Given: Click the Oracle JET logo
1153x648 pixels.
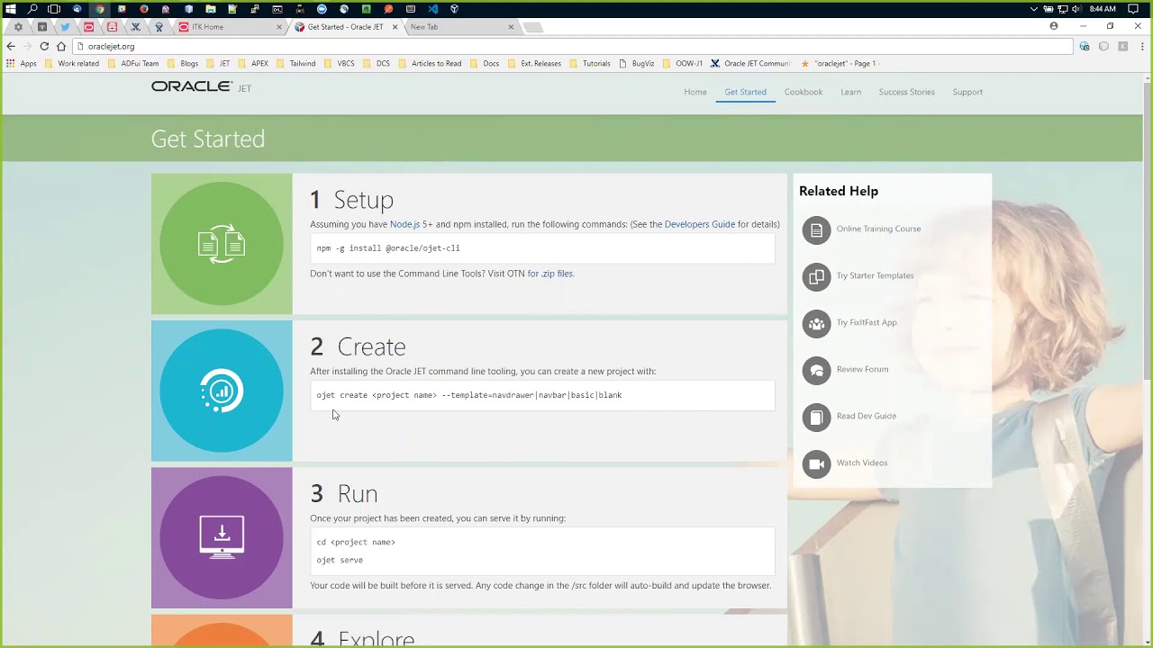Looking at the screenshot, I should (x=201, y=86).
